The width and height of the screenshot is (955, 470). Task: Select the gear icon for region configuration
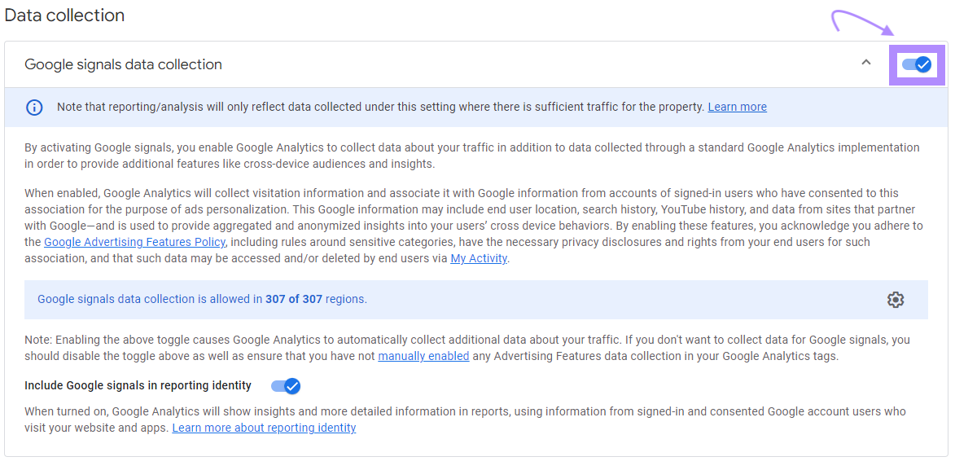pos(896,300)
